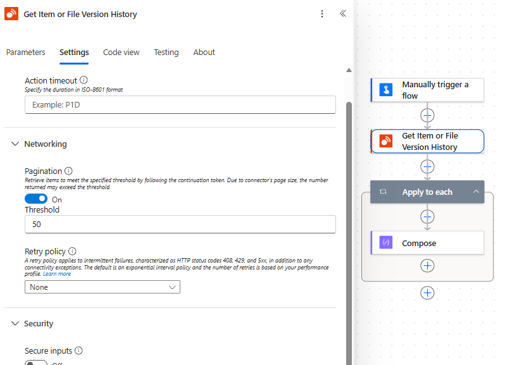This screenshot has height=365, width=505.
Task: Click the SharePoint connector icon in panel header
Action: [x=11, y=14]
